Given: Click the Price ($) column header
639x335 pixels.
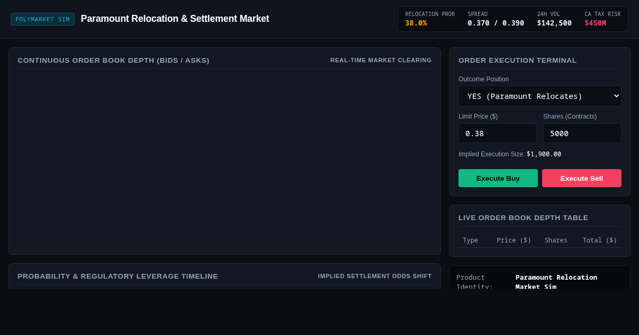Looking at the screenshot, I should pyautogui.click(x=514, y=240).
